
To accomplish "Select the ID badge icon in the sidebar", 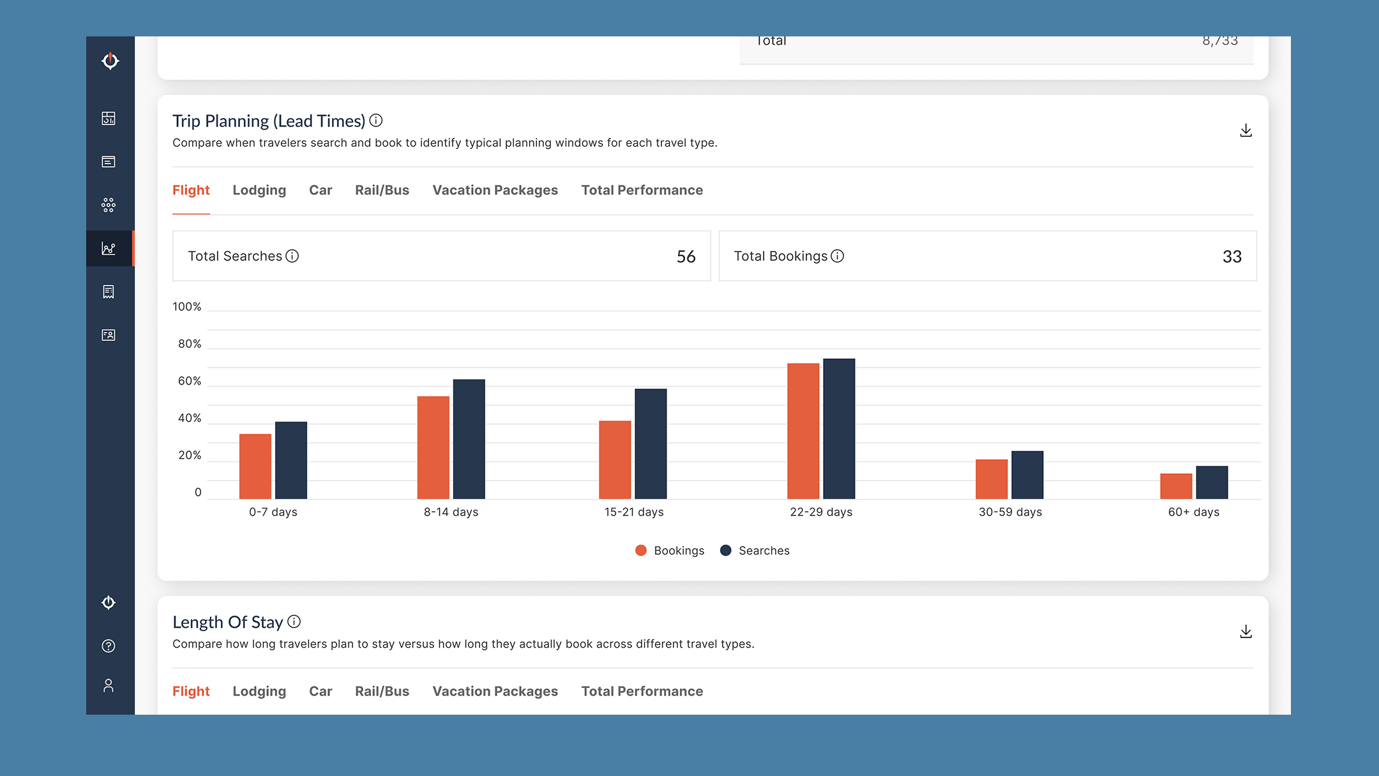I will tap(109, 335).
